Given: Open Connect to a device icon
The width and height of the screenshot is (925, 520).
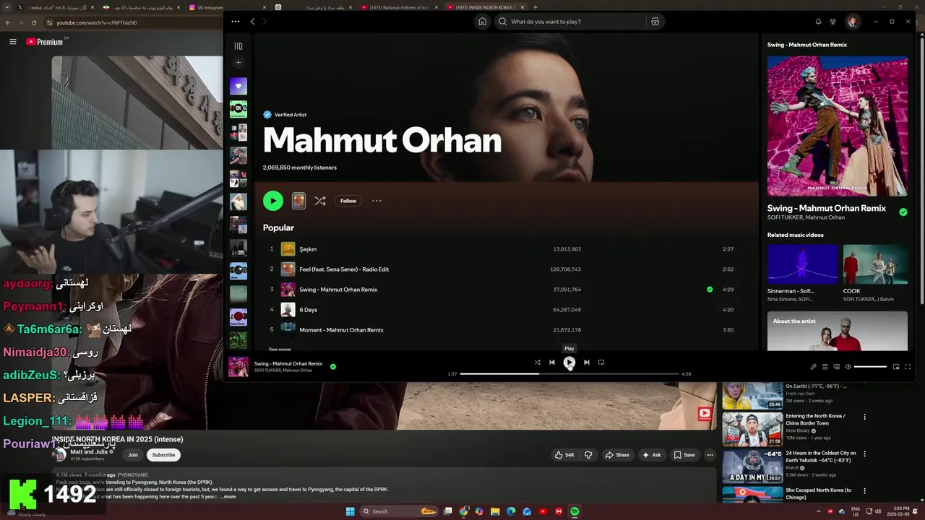Looking at the screenshot, I should (x=837, y=367).
